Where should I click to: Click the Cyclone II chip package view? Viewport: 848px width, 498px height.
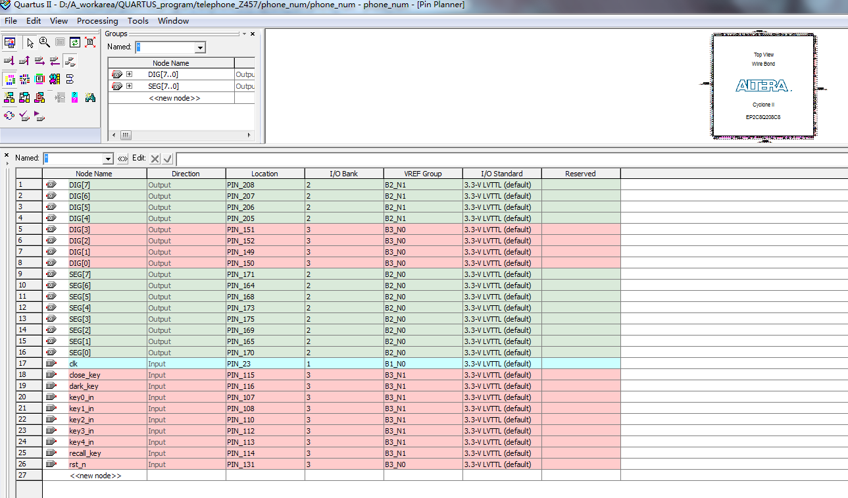tap(762, 86)
